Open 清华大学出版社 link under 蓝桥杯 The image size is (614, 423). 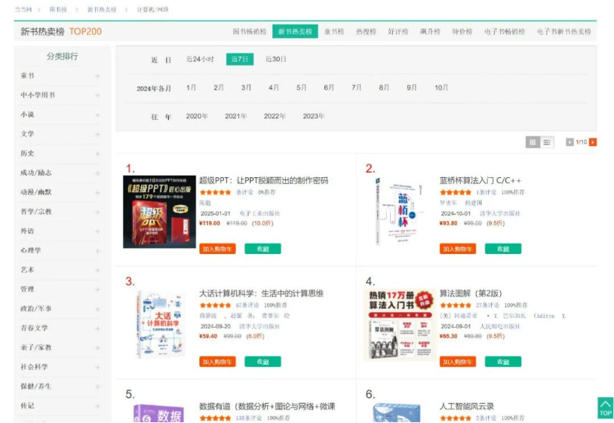500,214
